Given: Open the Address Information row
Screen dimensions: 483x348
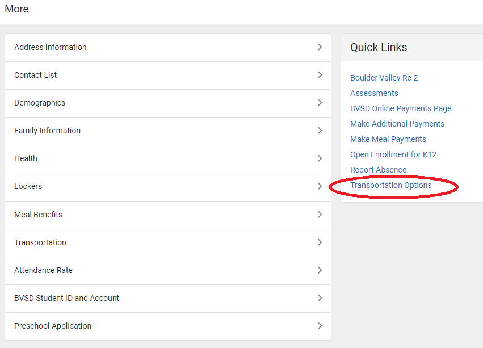Looking at the screenshot, I should pyautogui.click(x=168, y=48).
